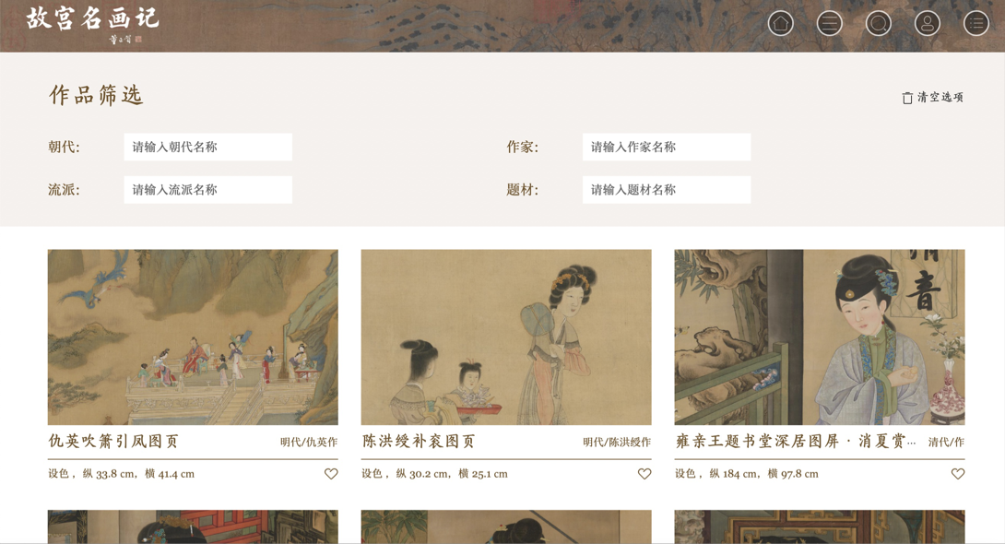Open the search magnifier icon
Screen dimensions: 1005x544
tap(878, 24)
